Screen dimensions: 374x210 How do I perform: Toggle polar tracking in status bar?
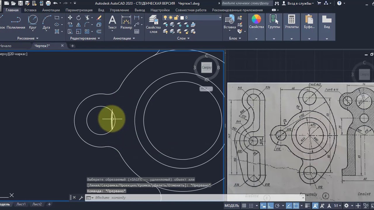(278, 206)
